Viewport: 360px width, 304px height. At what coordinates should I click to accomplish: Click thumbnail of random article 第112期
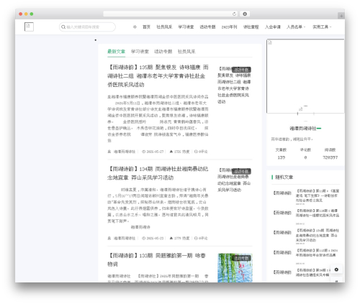pyautogui.click(x=282, y=252)
